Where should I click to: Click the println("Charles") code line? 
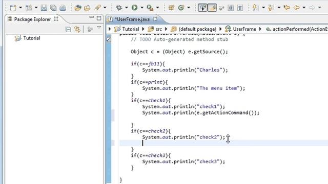point(185,70)
